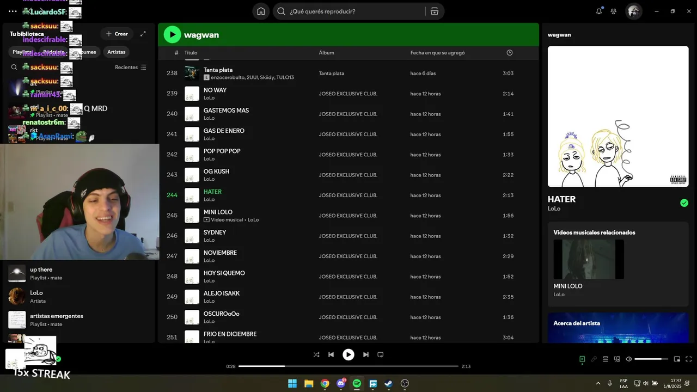Open the lyrics microphone icon
The image size is (697, 392).
[x=594, y=359]
